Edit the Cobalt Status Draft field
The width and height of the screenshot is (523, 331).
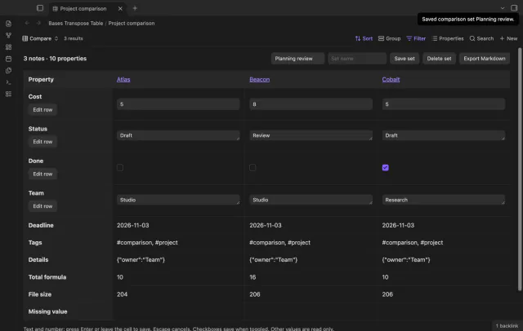(x=444, y=135)
